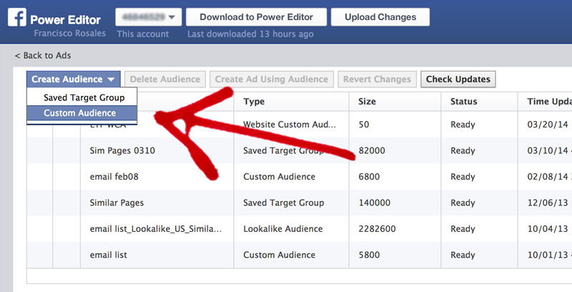The image size is (572, 292).
Task: Click the date 03/20/14
Action: click(548, 125)
